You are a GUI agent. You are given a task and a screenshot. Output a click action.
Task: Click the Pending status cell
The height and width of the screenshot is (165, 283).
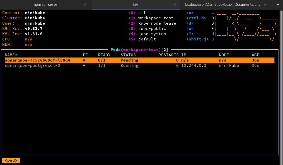tap(130, 60)
